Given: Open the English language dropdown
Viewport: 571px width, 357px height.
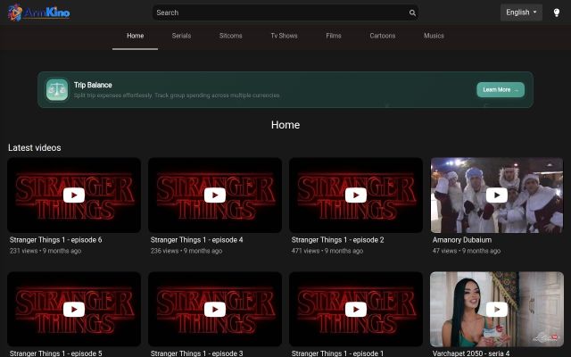Looking at the screenshot, I should (521, 12).
